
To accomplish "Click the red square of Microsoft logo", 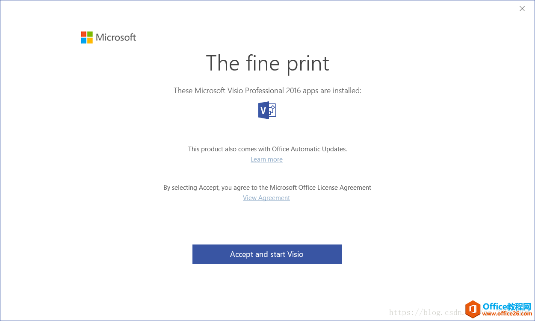I will tap(84, 34).
